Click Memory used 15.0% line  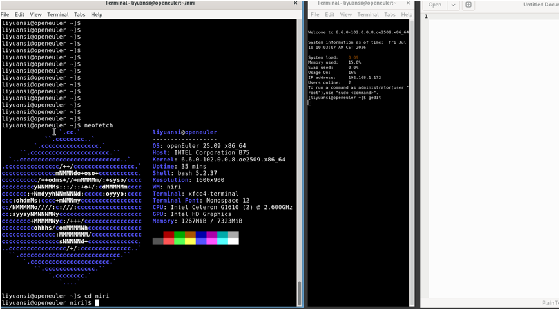pos(334,62)
